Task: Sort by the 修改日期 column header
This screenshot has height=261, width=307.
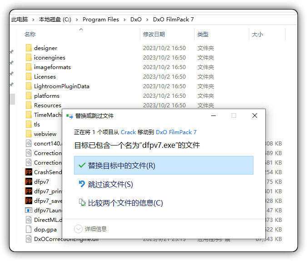Action: tap(154, 34)
